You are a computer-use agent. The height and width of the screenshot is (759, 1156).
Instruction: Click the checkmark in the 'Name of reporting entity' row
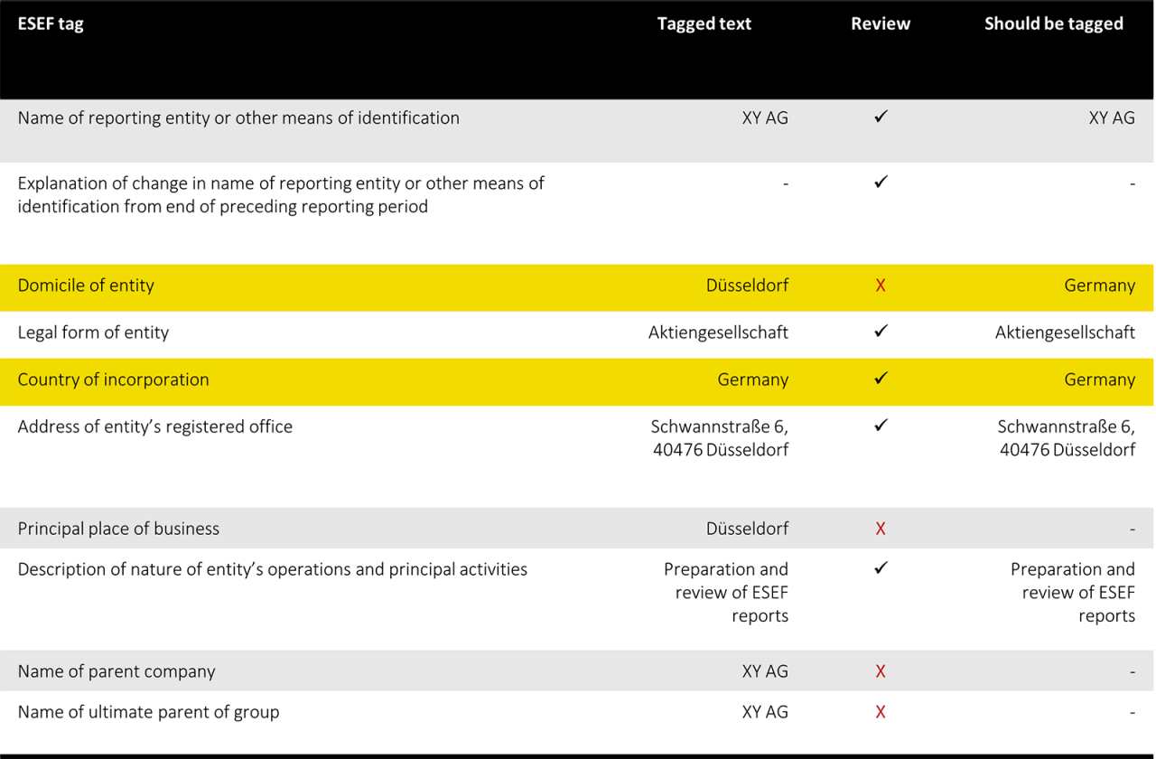(881, 117)
